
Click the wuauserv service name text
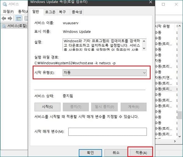(x=70, y=23)
